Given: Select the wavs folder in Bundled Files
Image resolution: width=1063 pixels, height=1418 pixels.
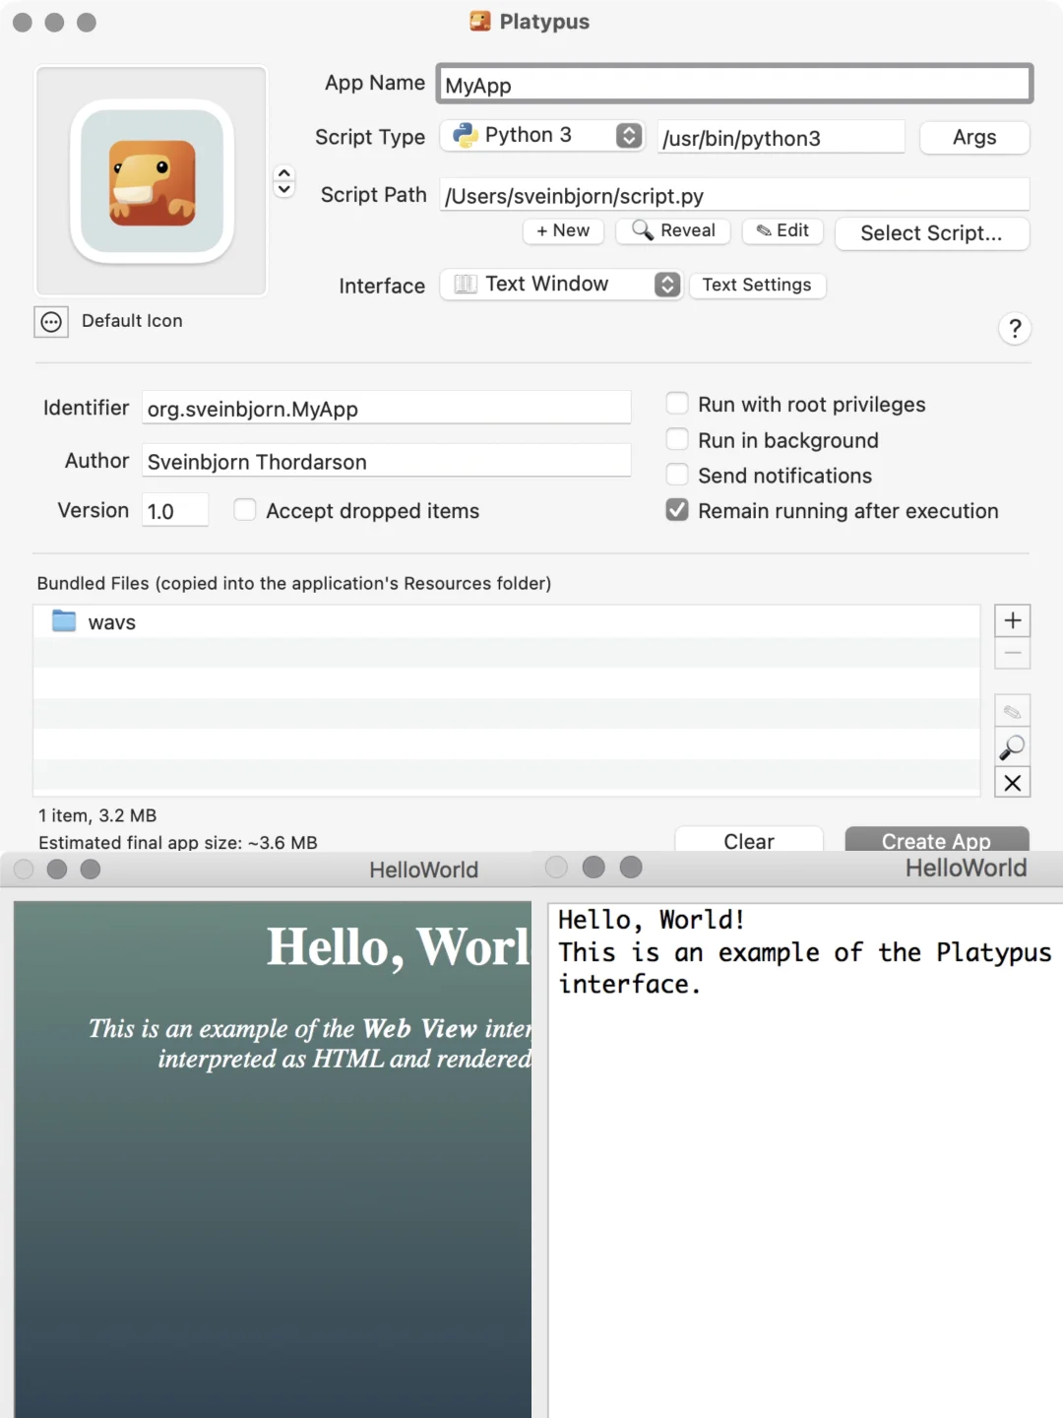Looking at the screenshot, I should (x=506, y=622).
